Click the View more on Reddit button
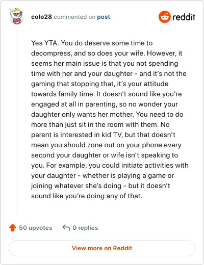Viewport: 204px width, 265px height. pos(102,248)
